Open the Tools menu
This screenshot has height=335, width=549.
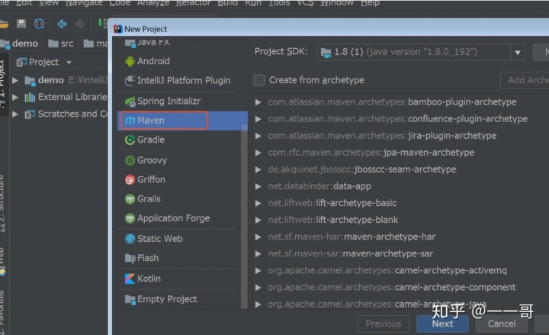279,3
